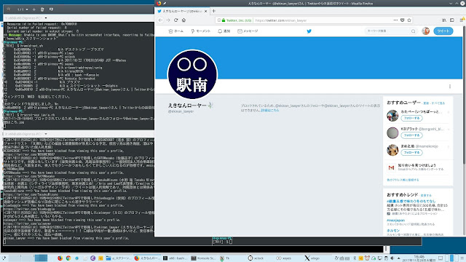The image size is (466, 262).
Task: Toggle the Firefox sidebar icon
Action: point(451,20)
